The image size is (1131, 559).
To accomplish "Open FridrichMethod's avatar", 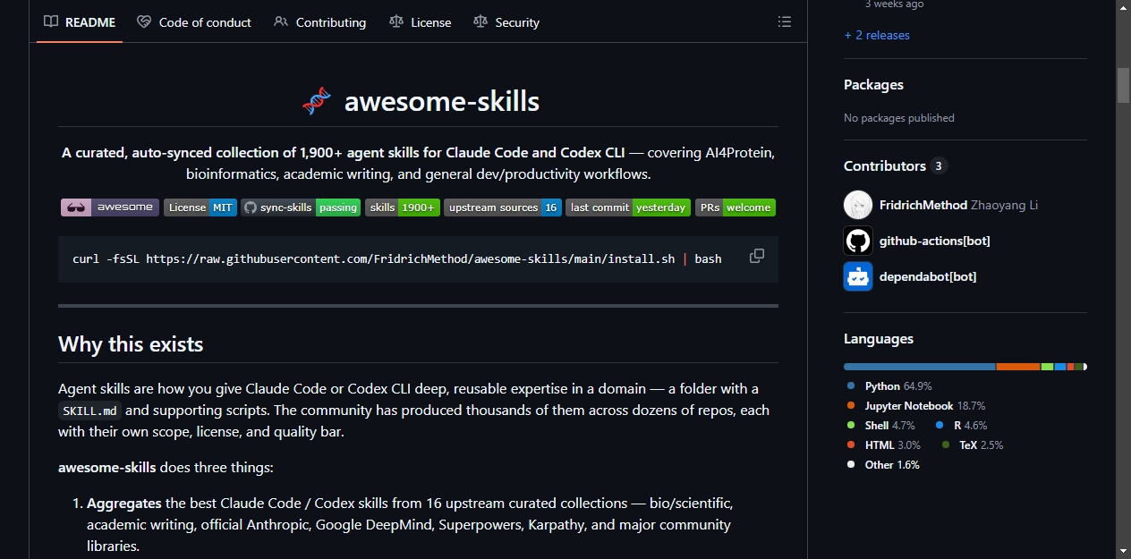I will tap(858, 205).
